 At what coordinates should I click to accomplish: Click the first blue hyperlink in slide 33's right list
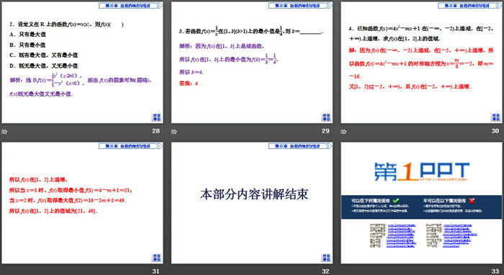pos(458,225)
